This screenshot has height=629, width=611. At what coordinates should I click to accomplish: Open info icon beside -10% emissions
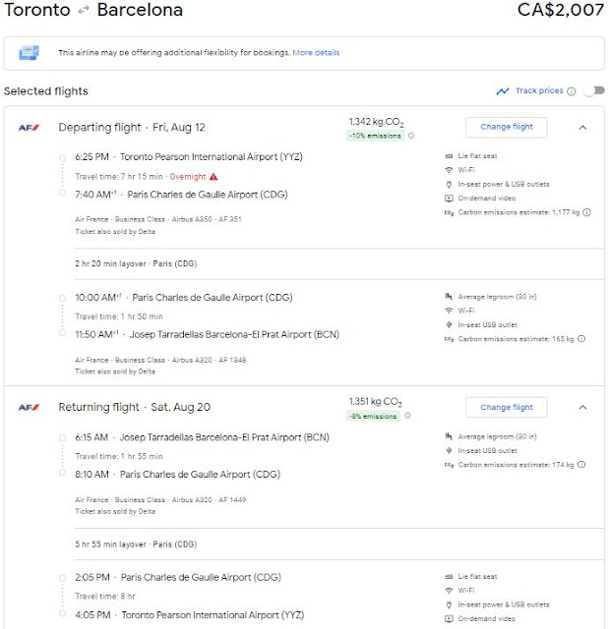pyautogui.click(x=411, y=136)
